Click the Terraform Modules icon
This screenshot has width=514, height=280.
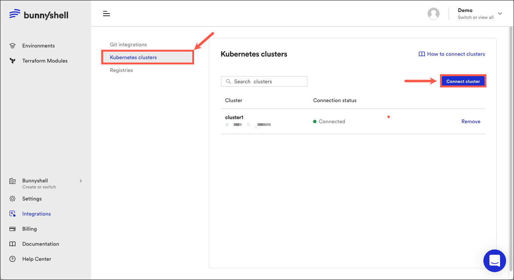pos(12,61)
